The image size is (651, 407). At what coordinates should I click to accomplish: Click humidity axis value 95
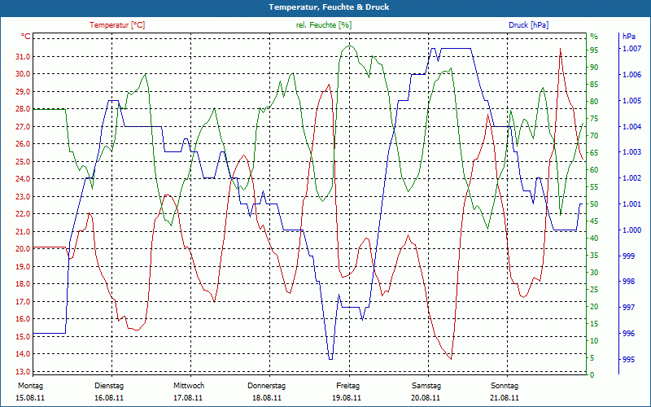594,50
